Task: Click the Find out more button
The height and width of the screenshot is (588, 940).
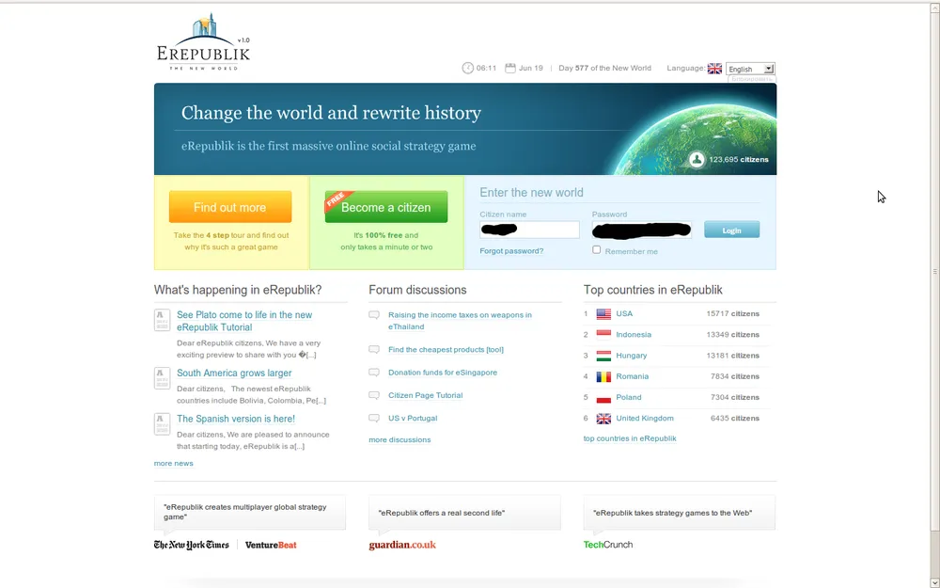Action: (x=230, y=207)
